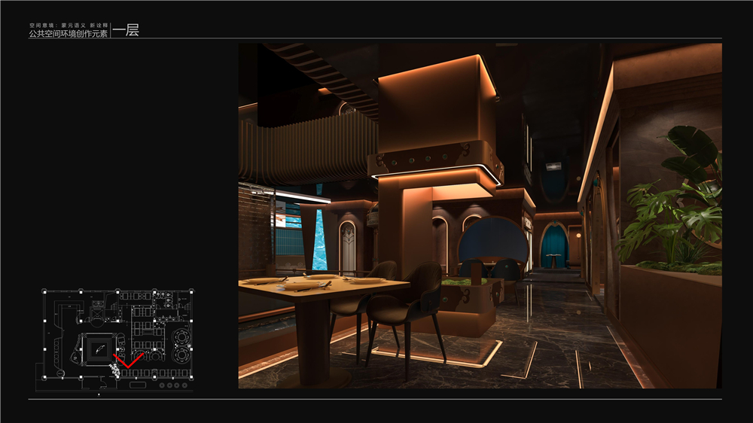Viewport: 753px width, 423px height.
Task: Select the lower round banquet table in plan
Action: 181,352
